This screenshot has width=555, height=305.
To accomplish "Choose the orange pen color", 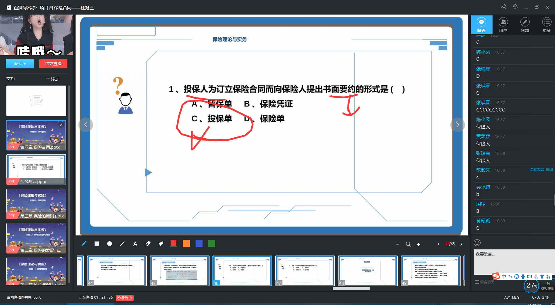I will 186,243.
